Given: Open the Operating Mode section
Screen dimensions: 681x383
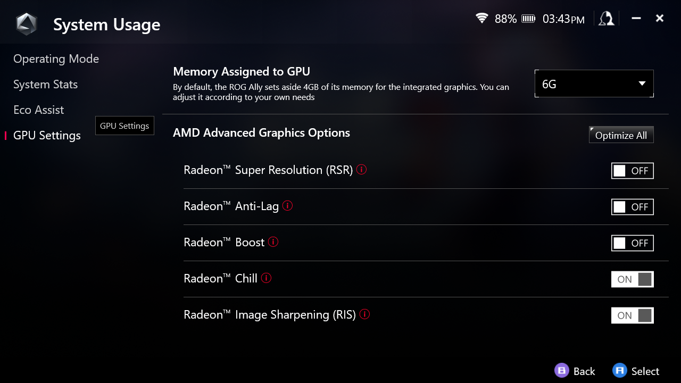Looking at the screenshot, I should point(56,59).
